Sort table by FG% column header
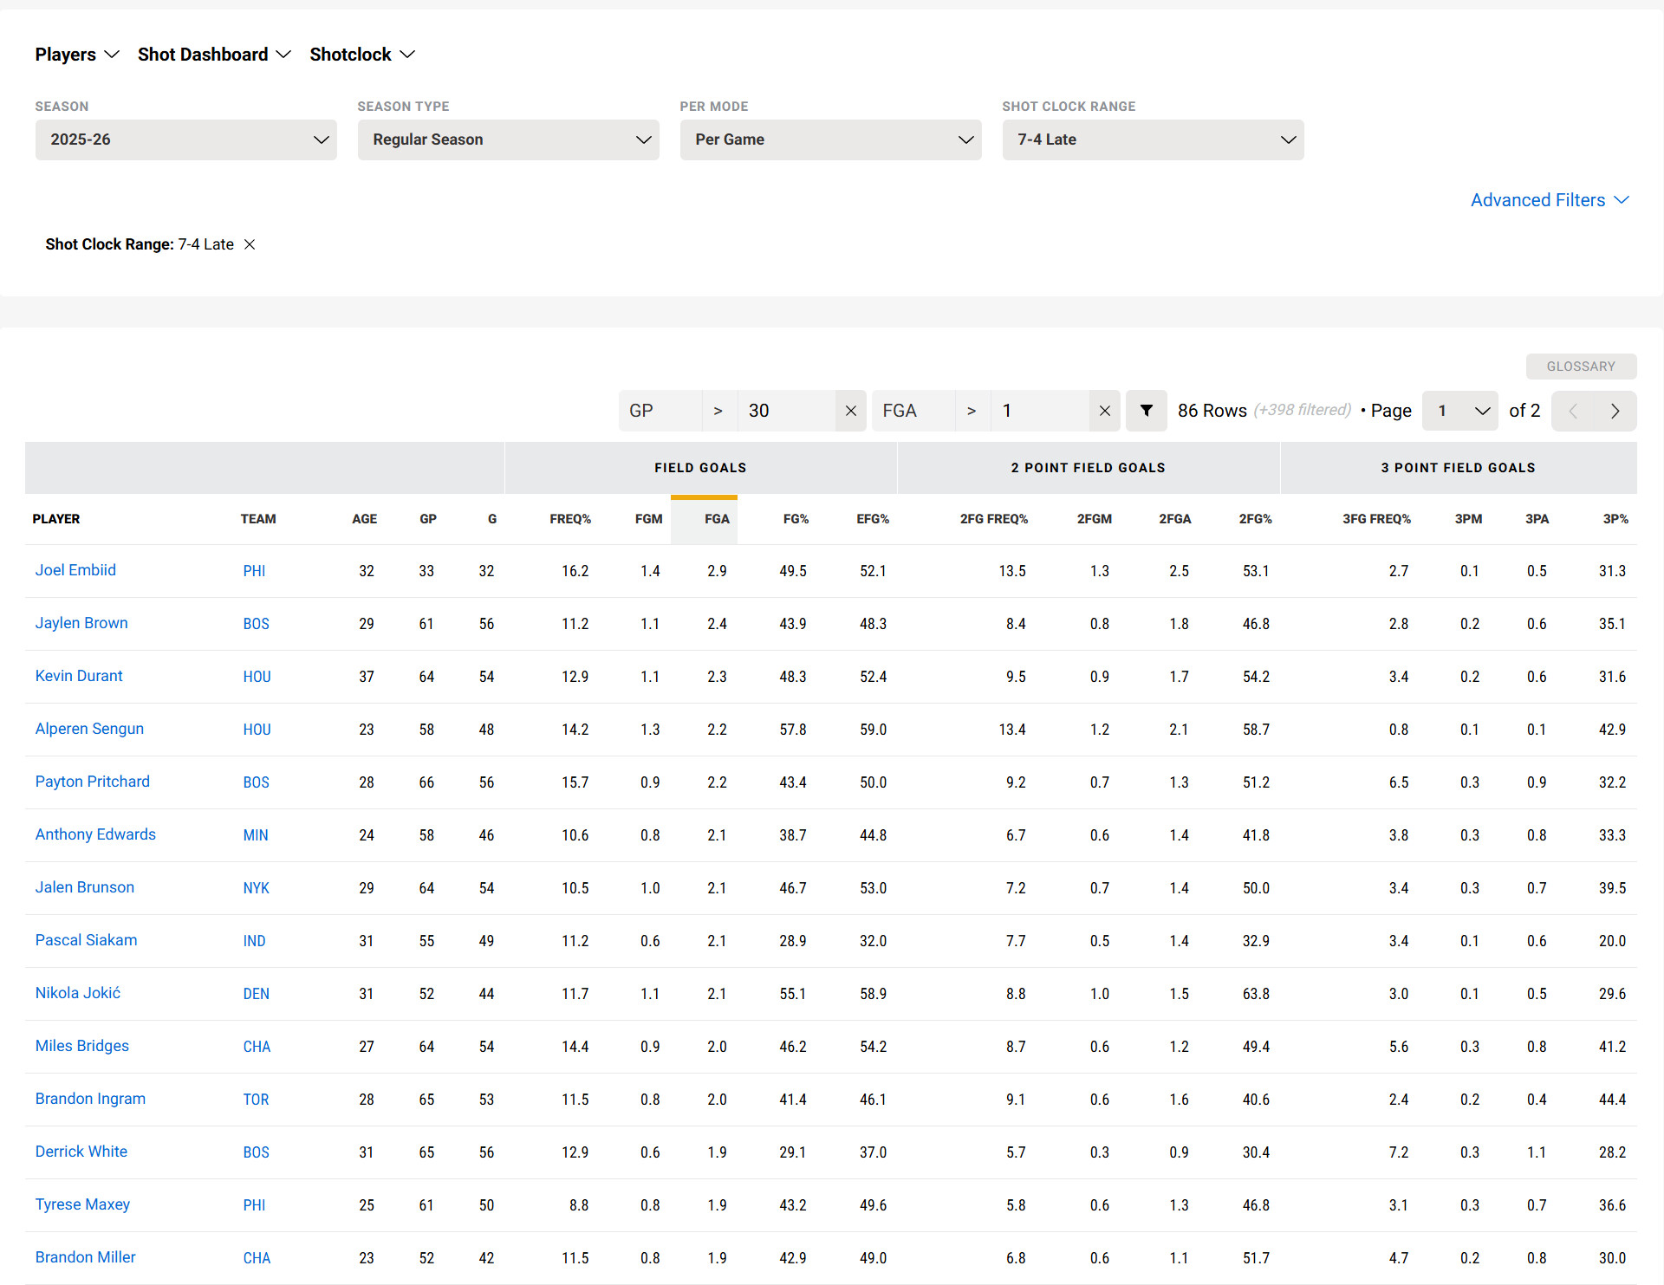The width and height of the screenshot is (1664, 1285). point(795,519)
